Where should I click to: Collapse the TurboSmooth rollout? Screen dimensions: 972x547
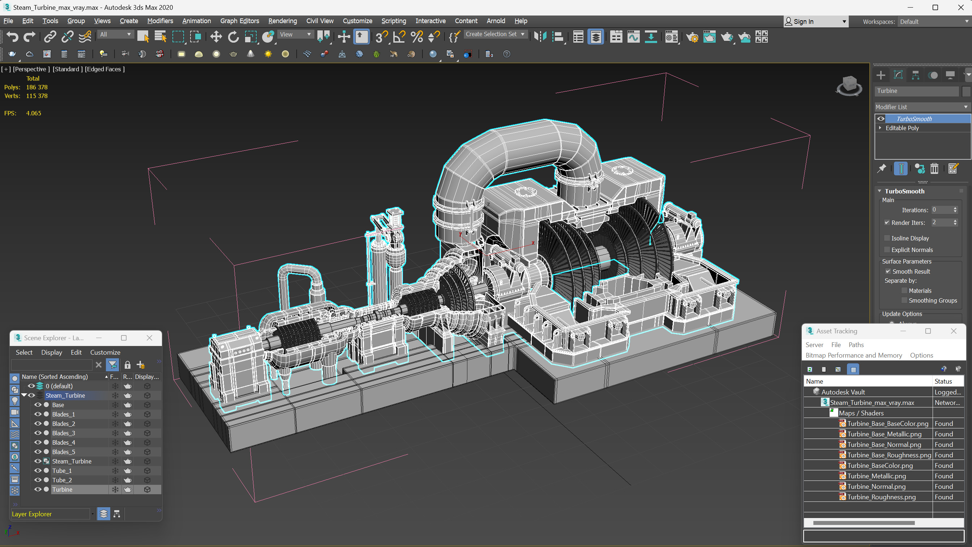click(x=879, y=191)
